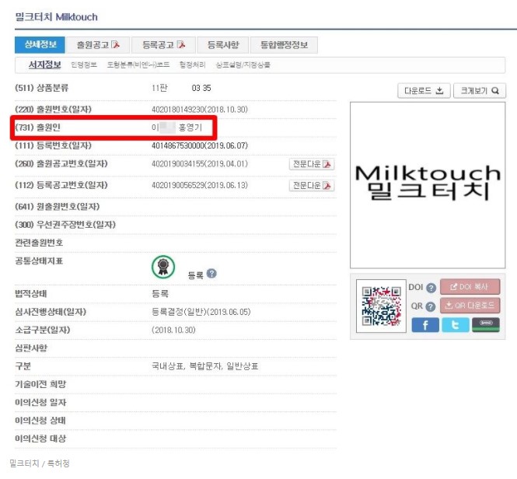Image resolution: width=517 pixels, height=479 pixels.
Task: Click the help icon next to DOI
Action: tap(431, 288)
